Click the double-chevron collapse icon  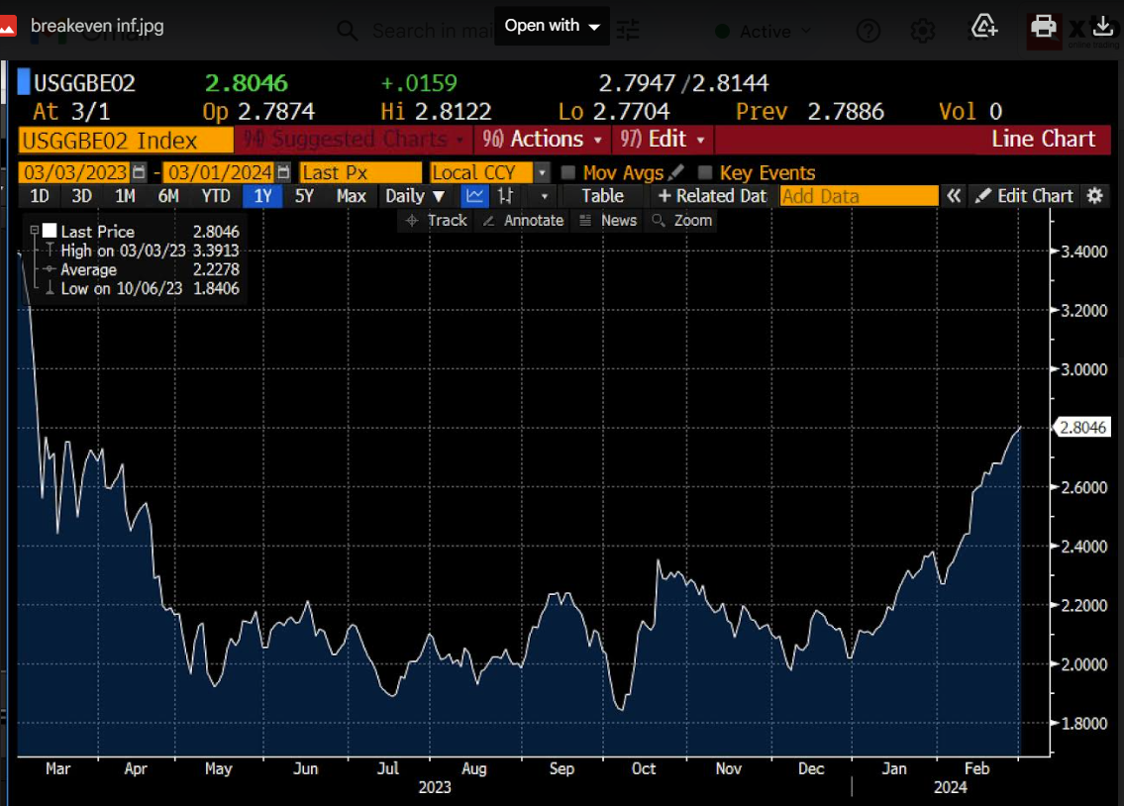(953, 196)
